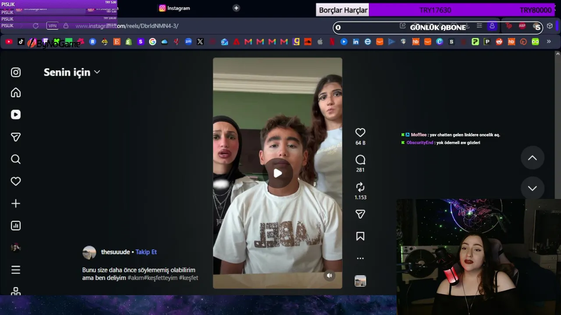Open the Adobe bookmark
The width and height of the screenshot is (561, 315).
236,42
